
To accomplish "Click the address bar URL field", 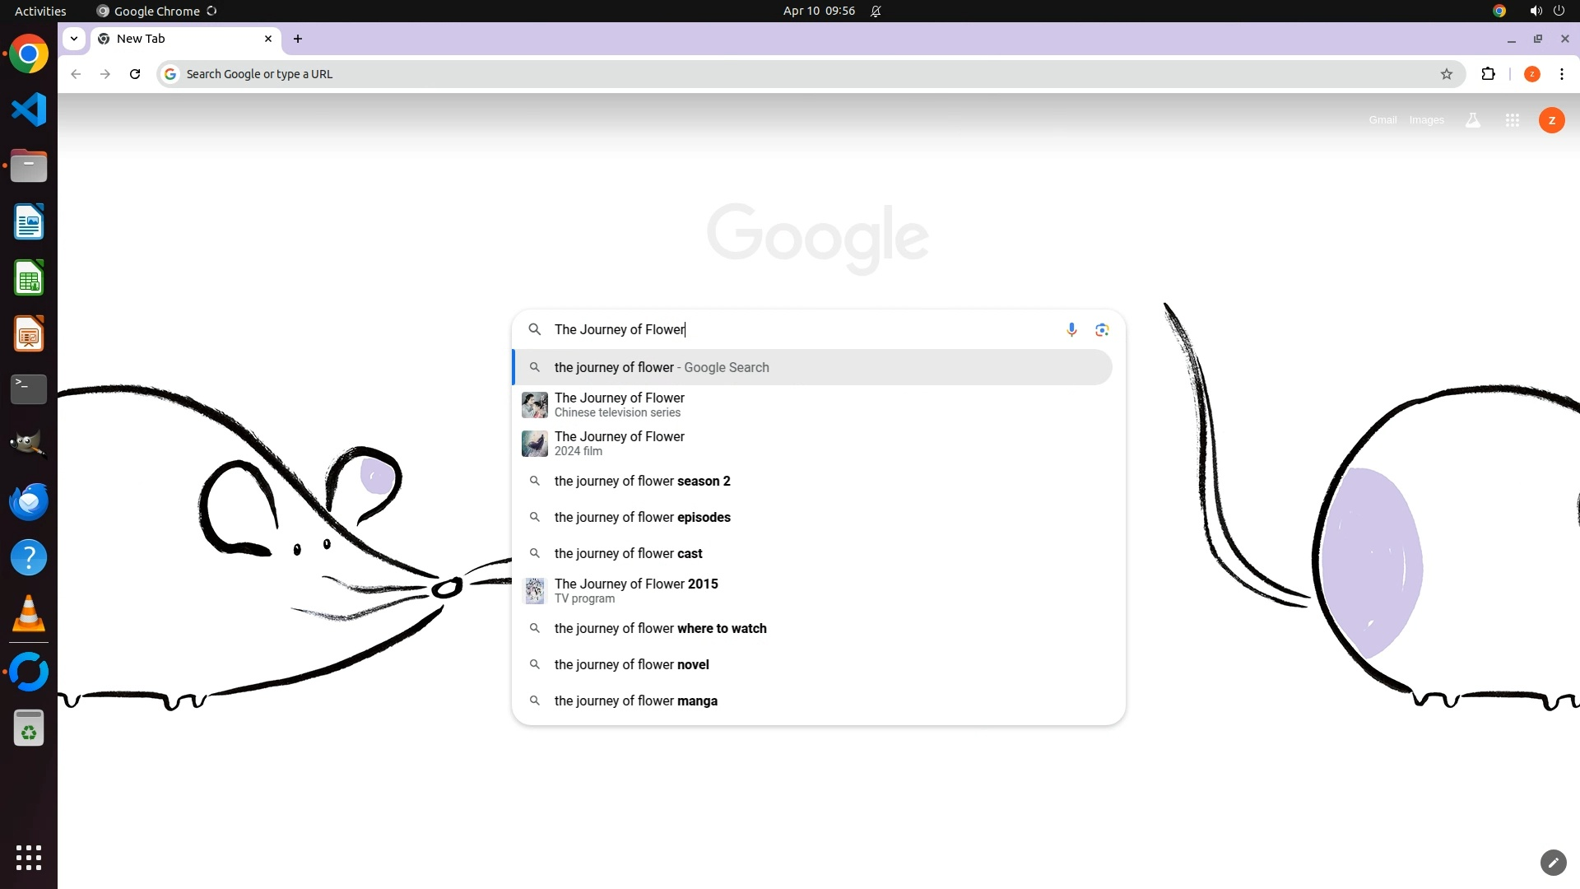I will pyautogui.click(x=741, y=74).
